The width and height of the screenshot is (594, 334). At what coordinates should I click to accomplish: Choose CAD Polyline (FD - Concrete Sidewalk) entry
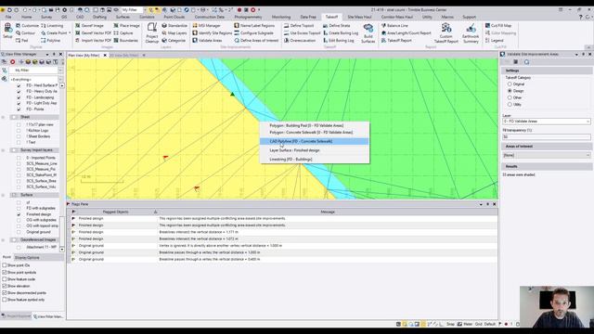(x=314, y=141)
